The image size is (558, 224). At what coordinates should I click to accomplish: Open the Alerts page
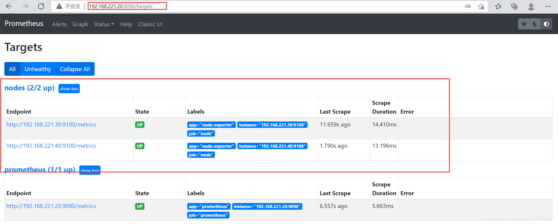click(x=59, y=24)
